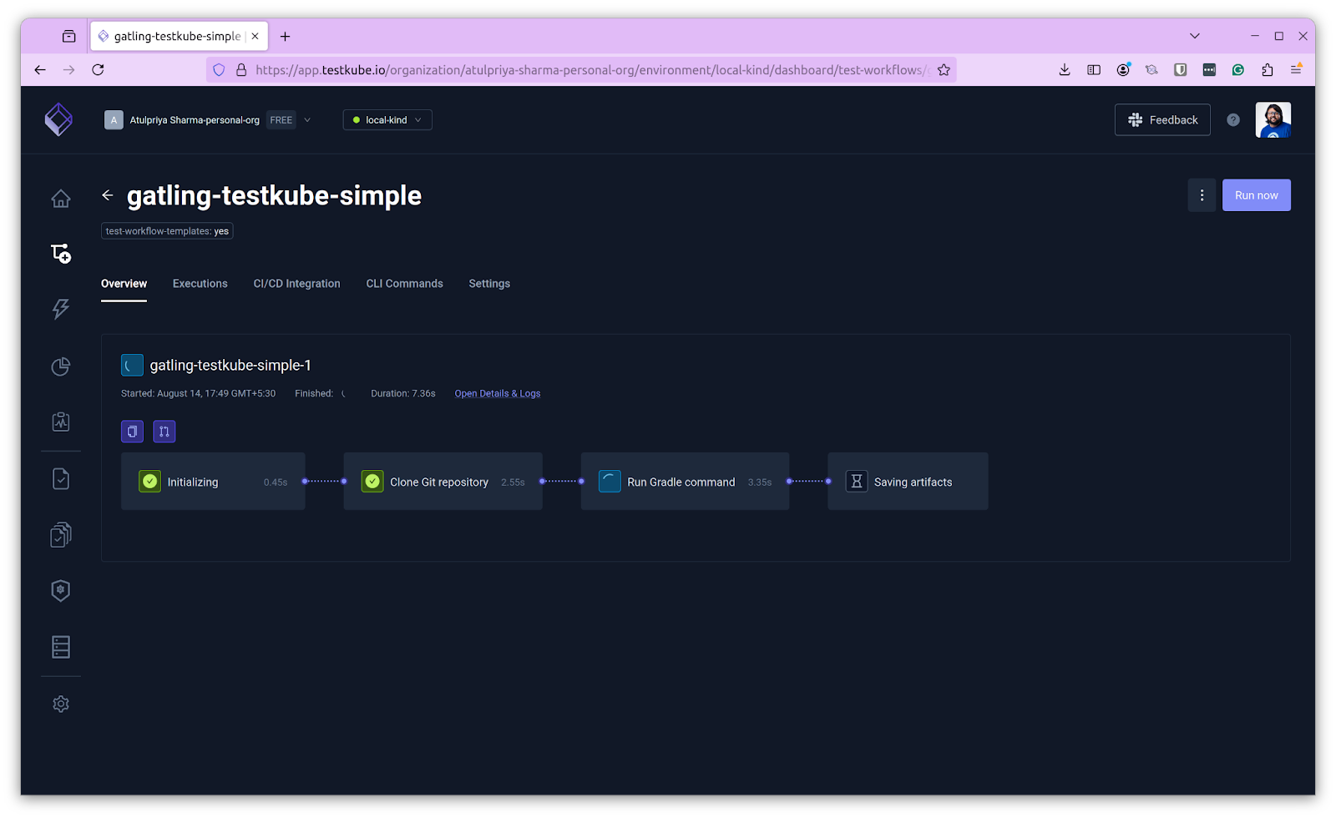Click the test-workflow-templates: yes label tag
Viewport: 1336px width, 818px height.
coord(167,231)
